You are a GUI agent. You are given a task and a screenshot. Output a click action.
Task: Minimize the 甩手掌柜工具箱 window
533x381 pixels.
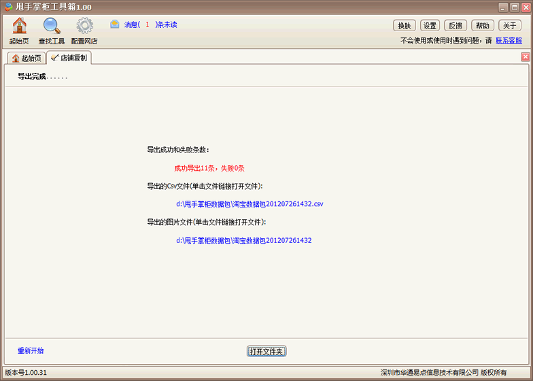(503, 7)
